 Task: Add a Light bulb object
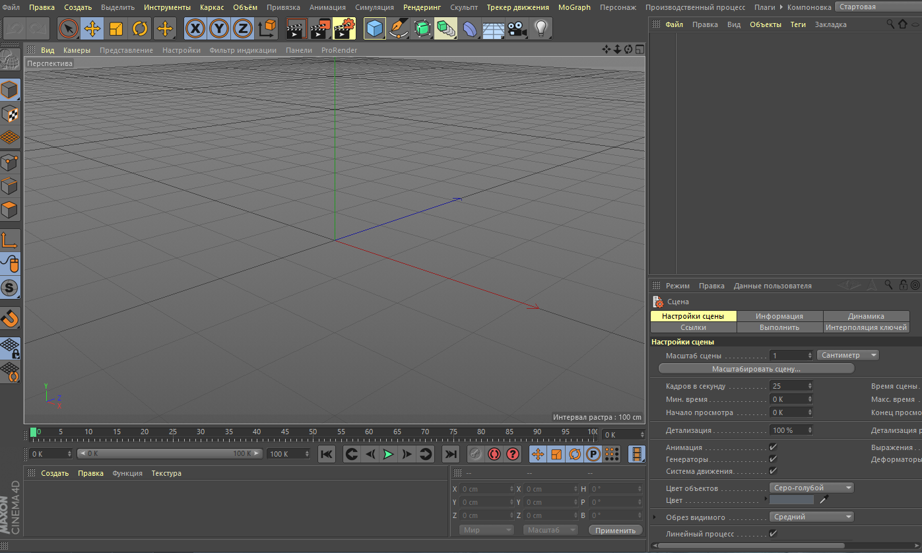(x=541, y=28)
